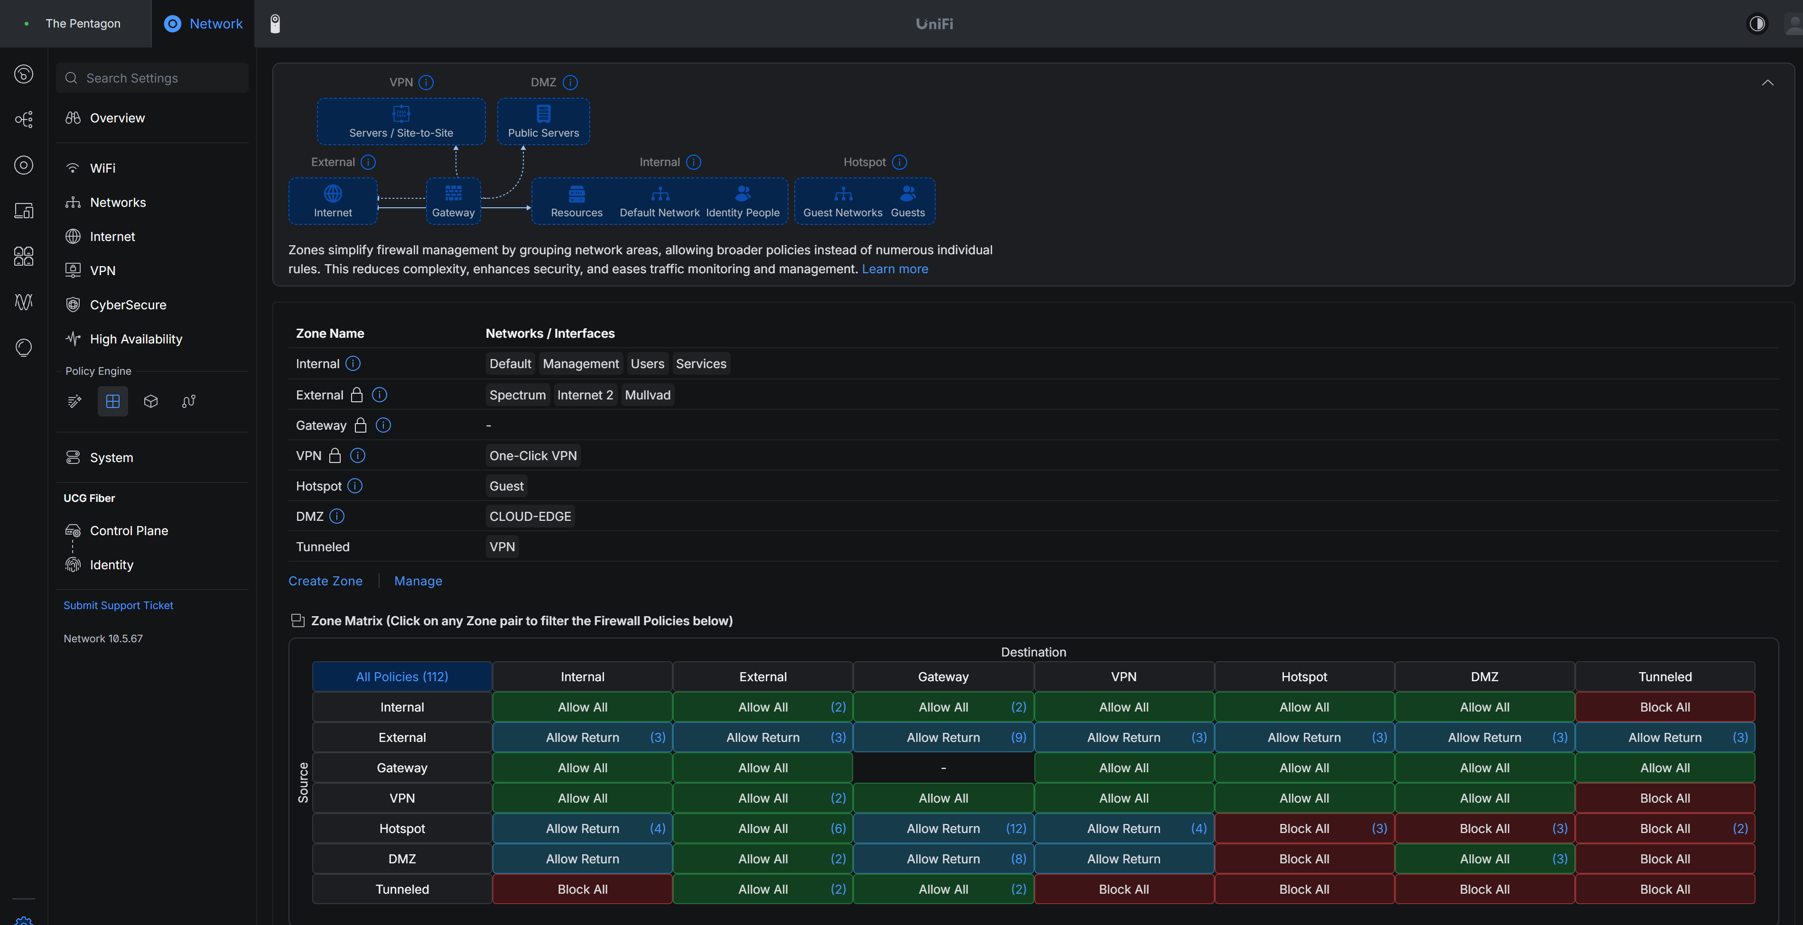The width and height of the screenshot is (1803, 925).
Task: Select the Policy Engine routing icon
Action: coord(188,401)
